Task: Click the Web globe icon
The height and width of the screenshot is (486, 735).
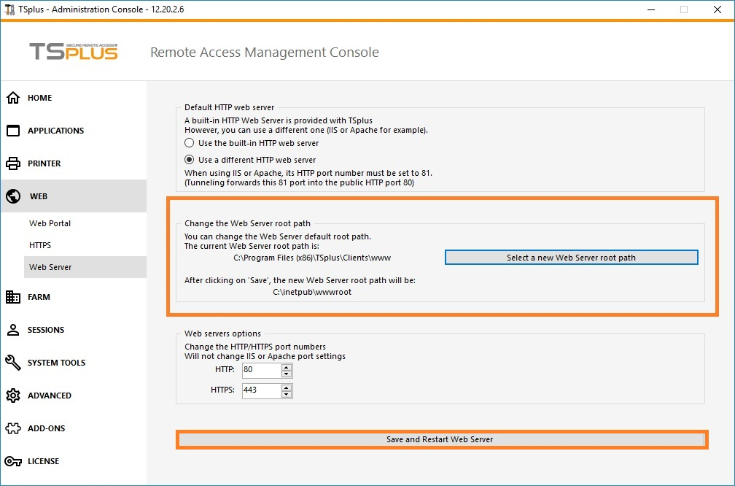Action: coord(13,196)
